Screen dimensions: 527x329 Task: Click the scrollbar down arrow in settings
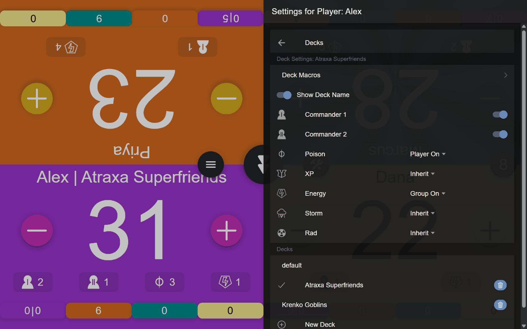[524, 326]
